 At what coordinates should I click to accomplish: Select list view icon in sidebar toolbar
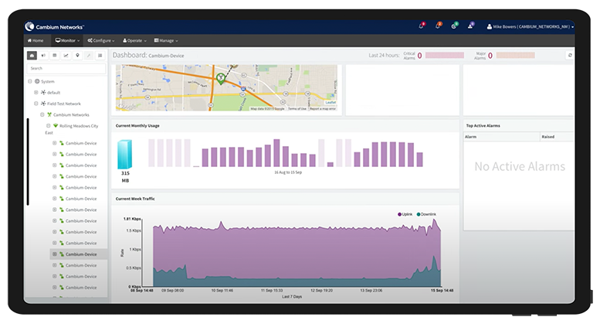pyautogui.click(x=100, y=56)
